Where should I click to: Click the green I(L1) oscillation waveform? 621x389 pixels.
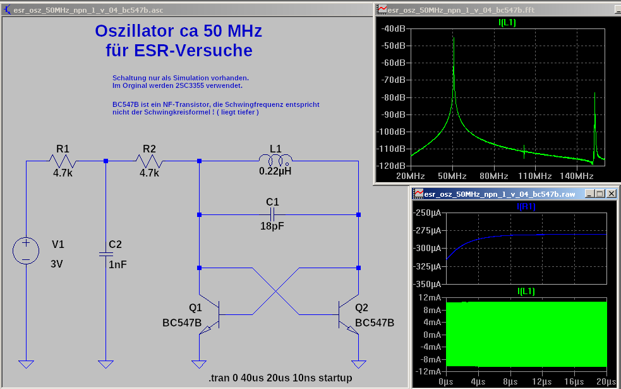pyautogui.click(x=526, y=334)
